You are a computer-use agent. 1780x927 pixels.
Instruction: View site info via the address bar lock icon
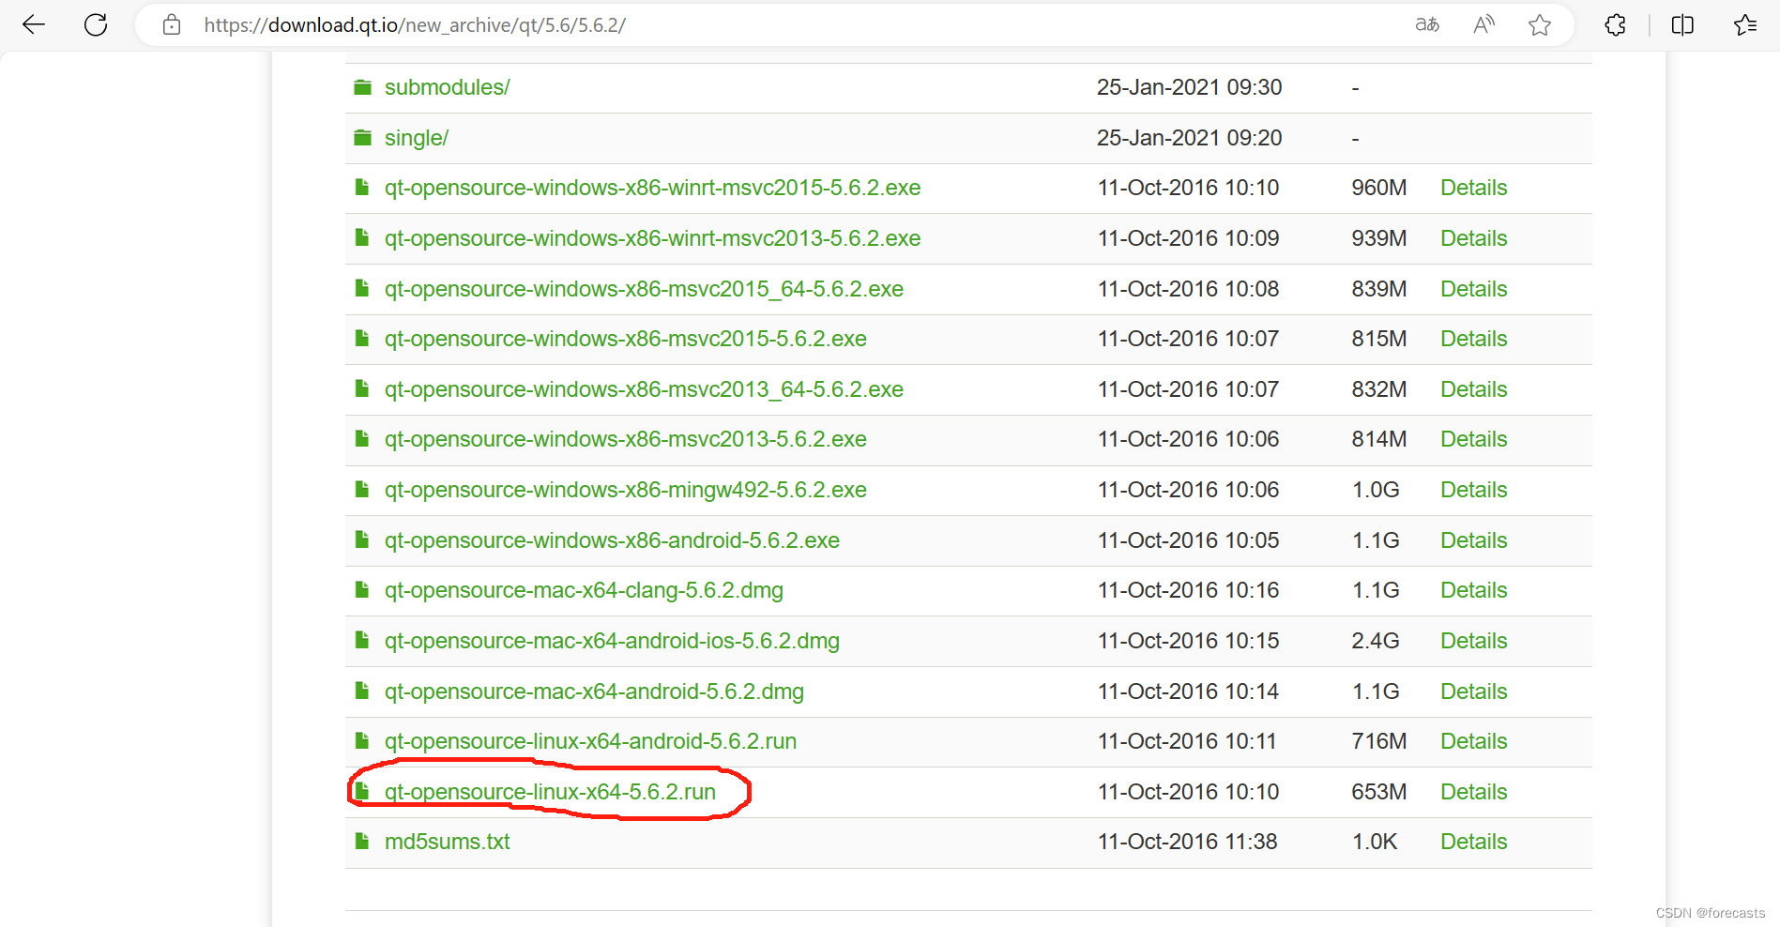pyautogui.click(x=172, y=25)
